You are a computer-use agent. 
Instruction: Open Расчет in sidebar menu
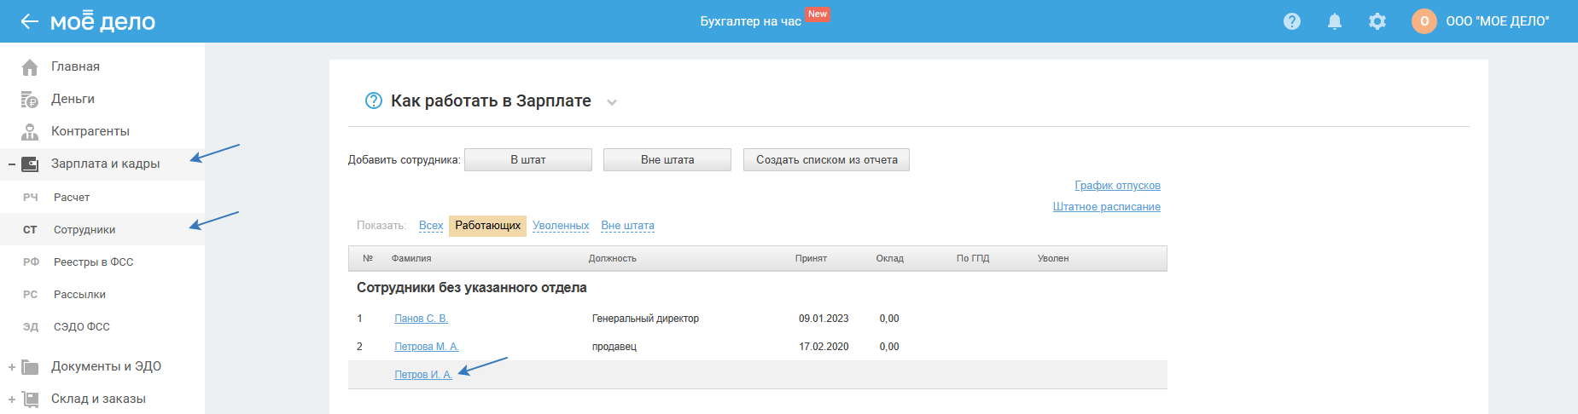(72, 198)
